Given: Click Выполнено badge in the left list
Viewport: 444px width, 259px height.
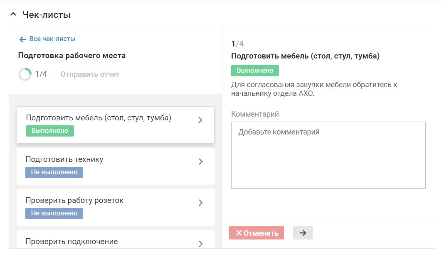Looking at the screenshot, I should tap(50, 131).
